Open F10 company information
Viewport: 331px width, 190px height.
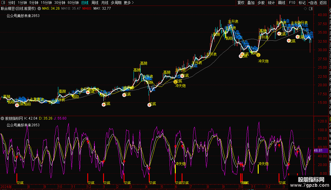coord(292,3)
